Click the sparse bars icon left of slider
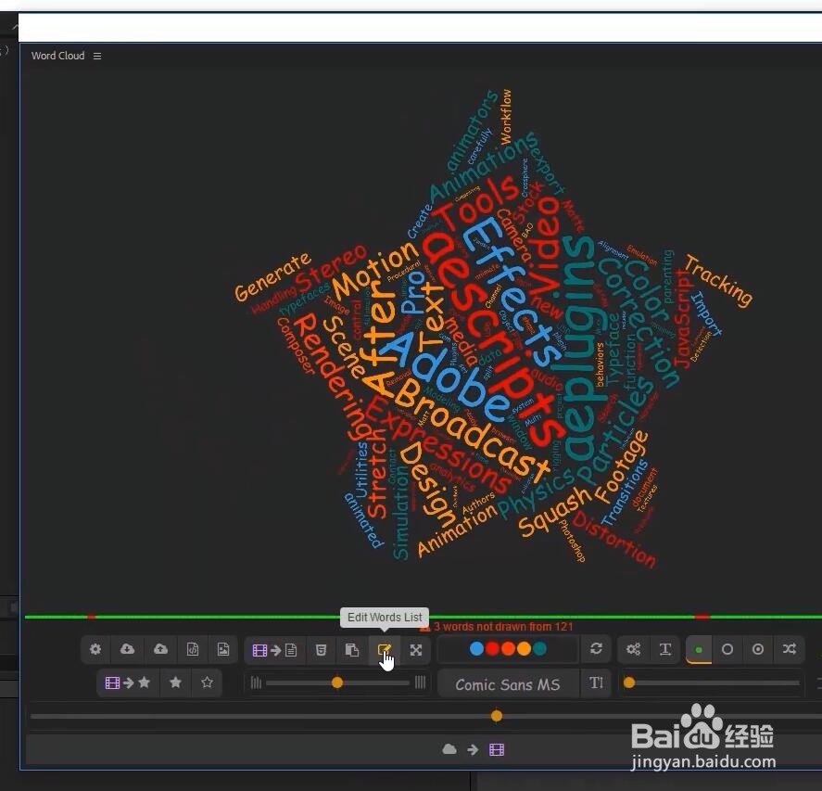This screenshot has width=822, height=791. [x=256, y=683]
